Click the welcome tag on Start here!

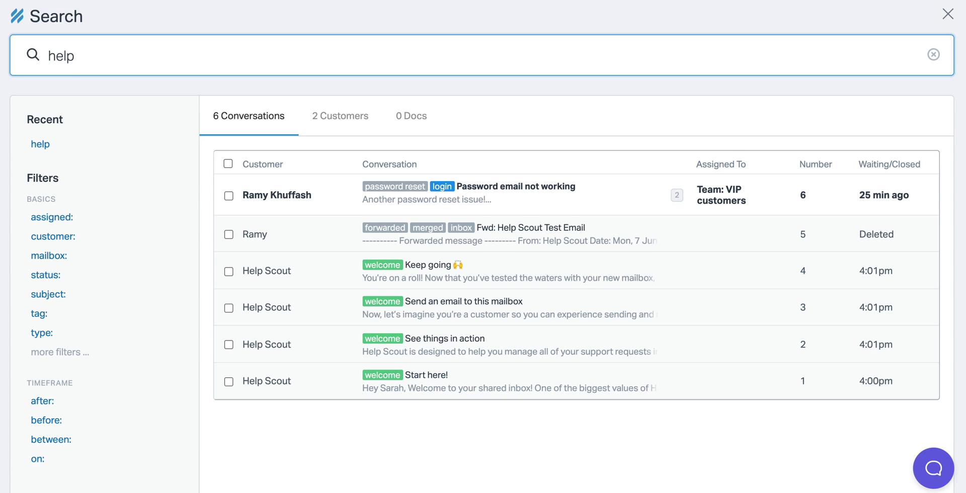click(382, 375)
